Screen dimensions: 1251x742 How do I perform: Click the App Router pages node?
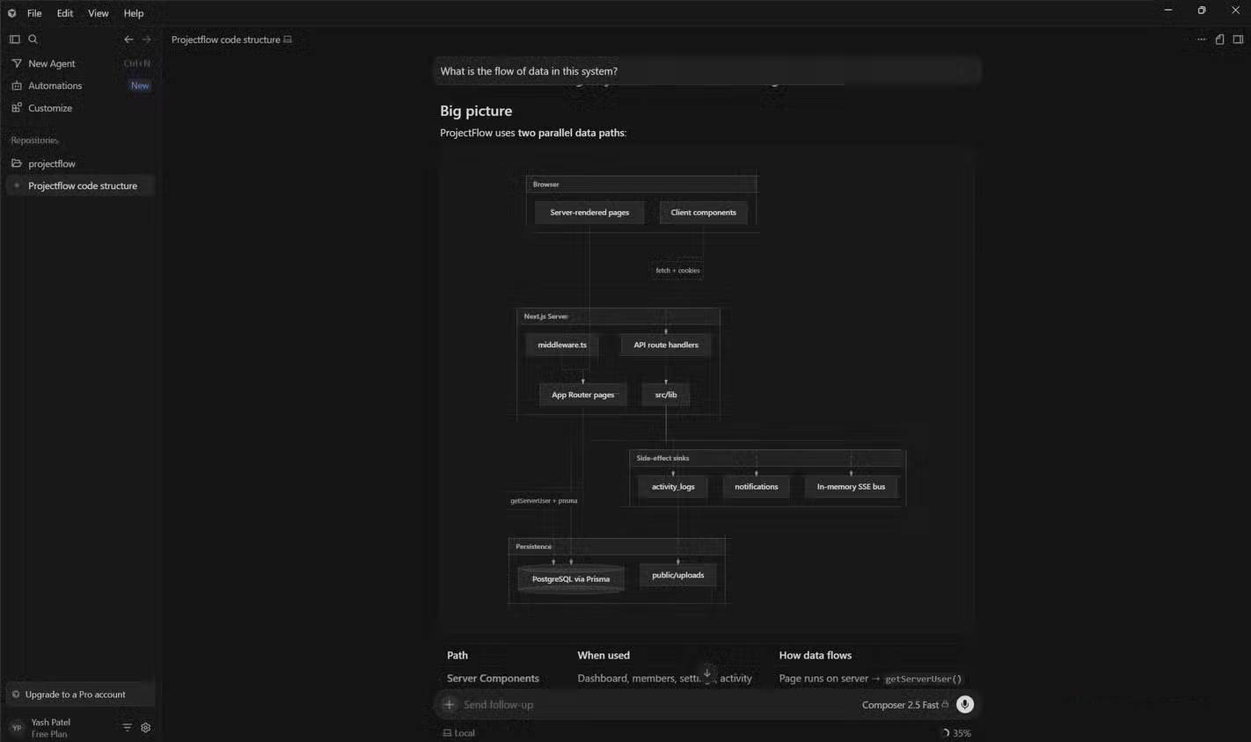(x=582, y=395)
